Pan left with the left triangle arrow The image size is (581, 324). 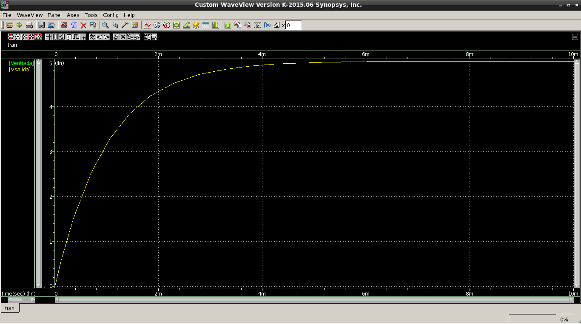coord(99,37)
